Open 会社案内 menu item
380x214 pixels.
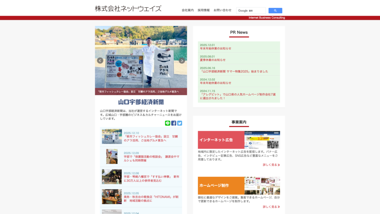[x=187, y=10]
